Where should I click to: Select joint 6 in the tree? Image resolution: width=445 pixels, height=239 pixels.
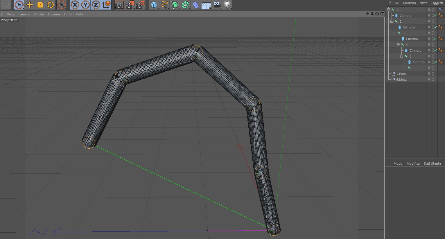click(413, 68)
